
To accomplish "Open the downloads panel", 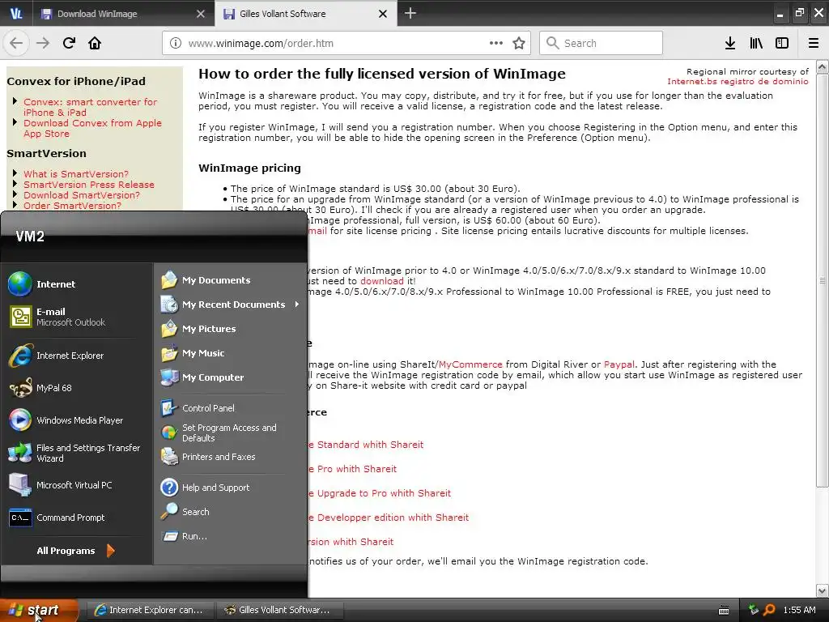I will coord(730,43).
